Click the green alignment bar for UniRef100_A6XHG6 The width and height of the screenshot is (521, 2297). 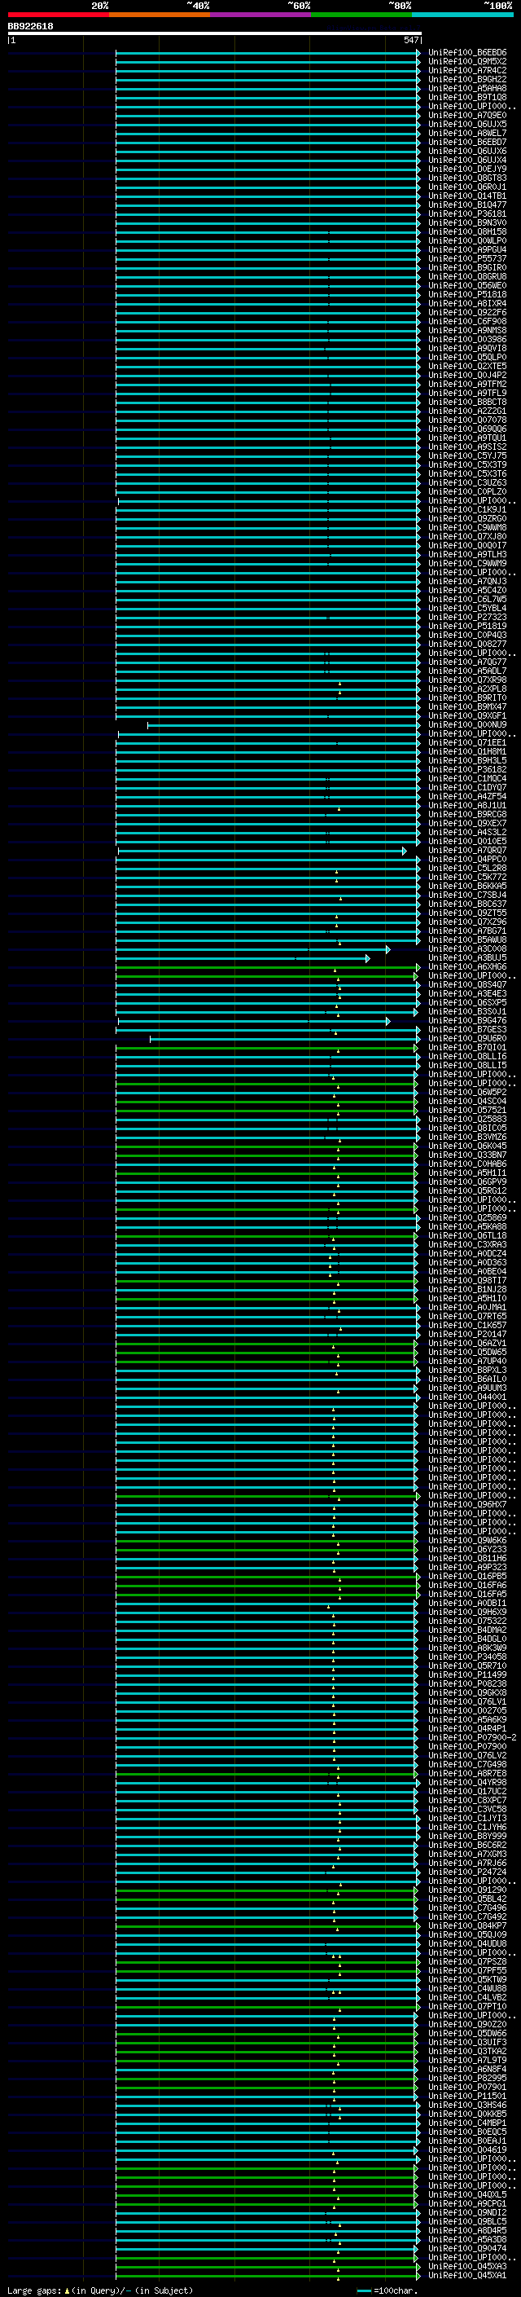(x=267, y=966)
